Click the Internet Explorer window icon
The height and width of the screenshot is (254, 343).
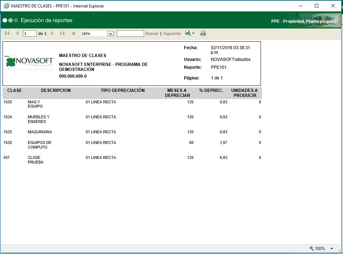[6, 6]
